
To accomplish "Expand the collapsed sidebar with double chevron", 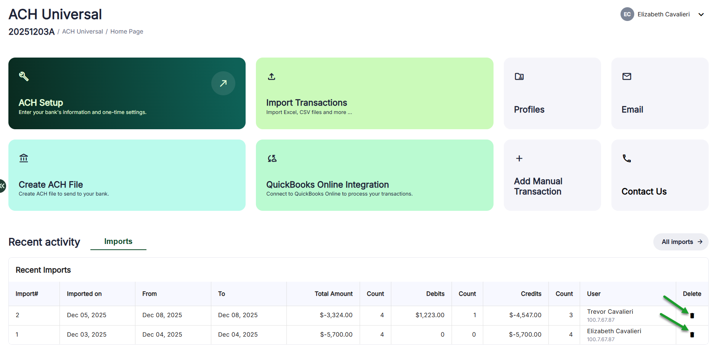I will point(2,186).
